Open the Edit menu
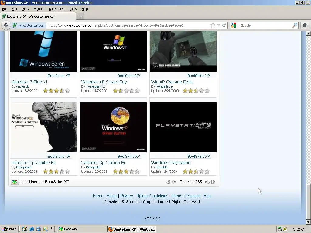311x233 pixels. point(15,9)
